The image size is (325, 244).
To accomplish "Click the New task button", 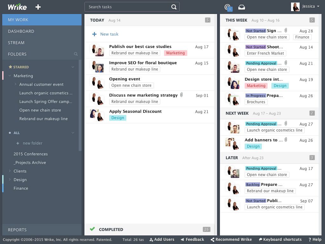I will tap(105, 34).
